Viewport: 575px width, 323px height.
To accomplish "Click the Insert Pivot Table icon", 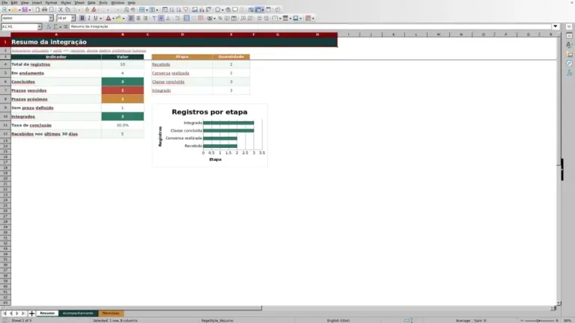I will pyautogui.click(x=208, y=10).
